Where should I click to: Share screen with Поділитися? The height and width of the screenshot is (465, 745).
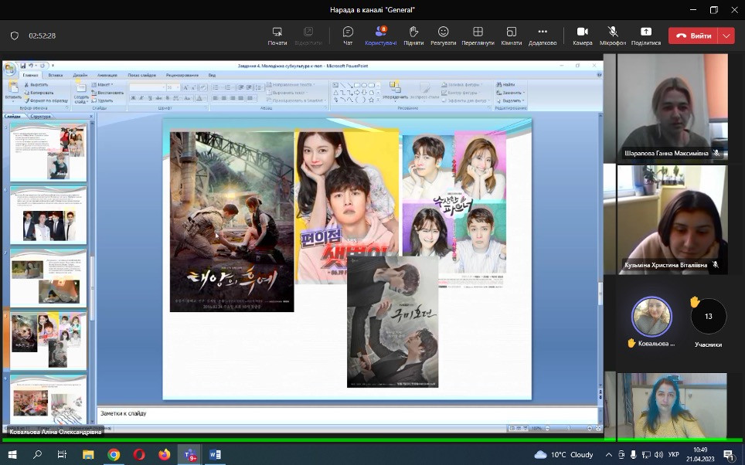tap(645, 36)
